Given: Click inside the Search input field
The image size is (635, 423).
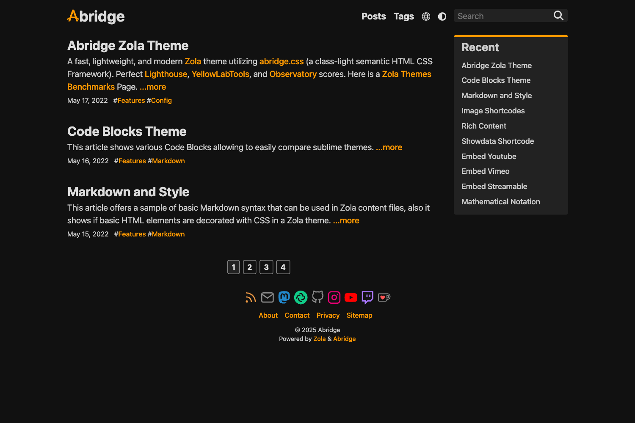Looking at the screenshot, I should click(500, 16).
